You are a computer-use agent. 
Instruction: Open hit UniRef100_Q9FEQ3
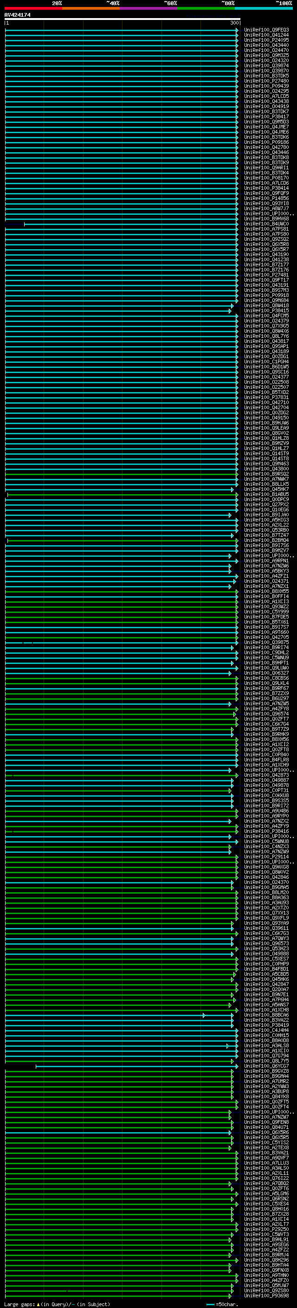(266, 30)
